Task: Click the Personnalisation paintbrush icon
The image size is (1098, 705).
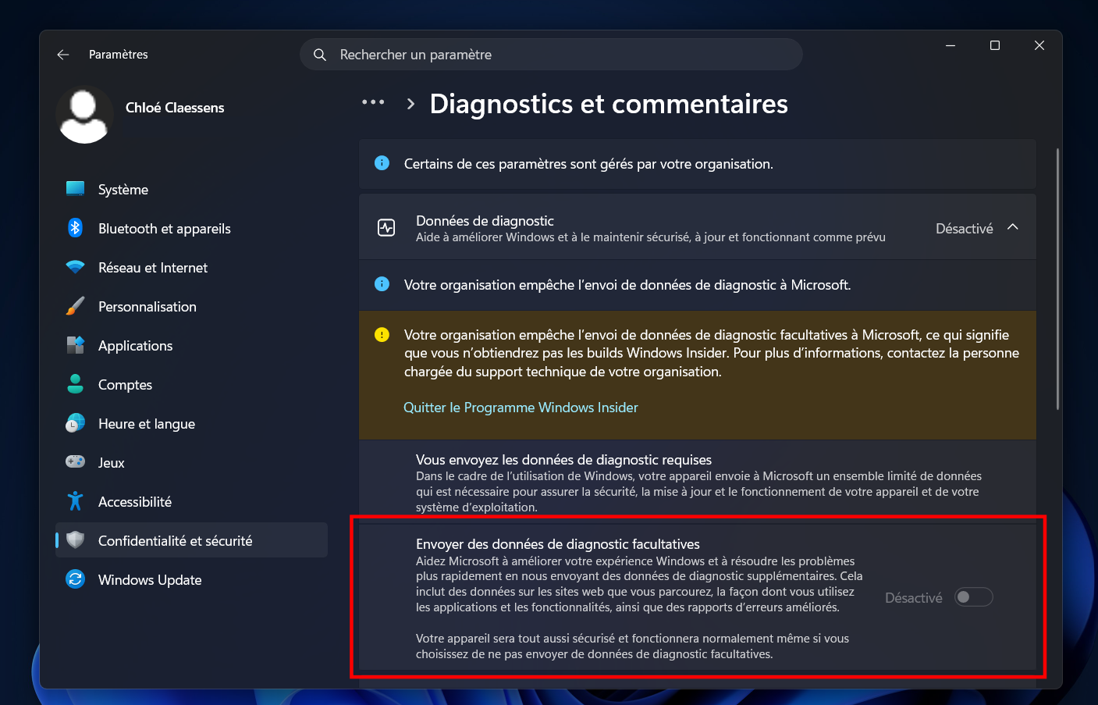Action: (x=75, y=306)
